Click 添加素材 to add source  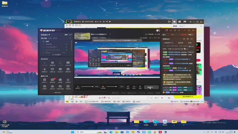tap(57, 55)
